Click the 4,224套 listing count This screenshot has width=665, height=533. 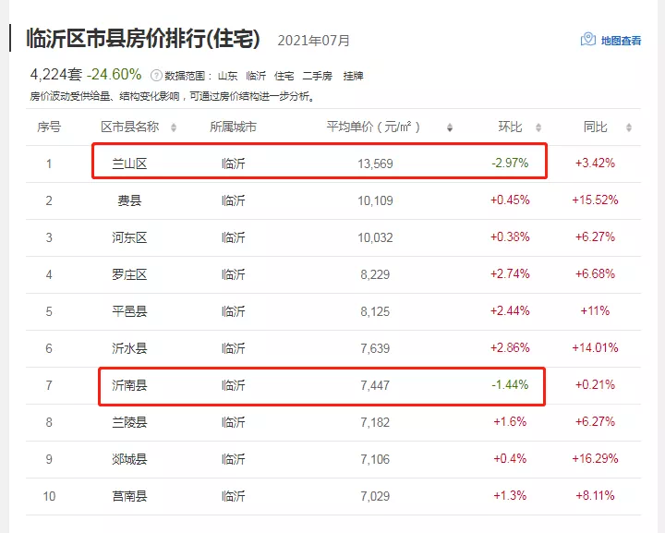pyautogui.click(x=55, y=75)
